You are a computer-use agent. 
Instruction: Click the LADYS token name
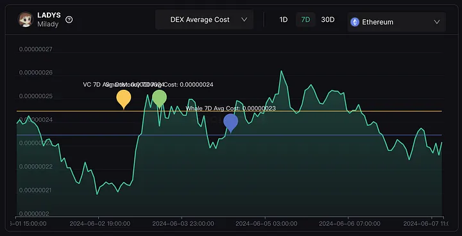49,15
